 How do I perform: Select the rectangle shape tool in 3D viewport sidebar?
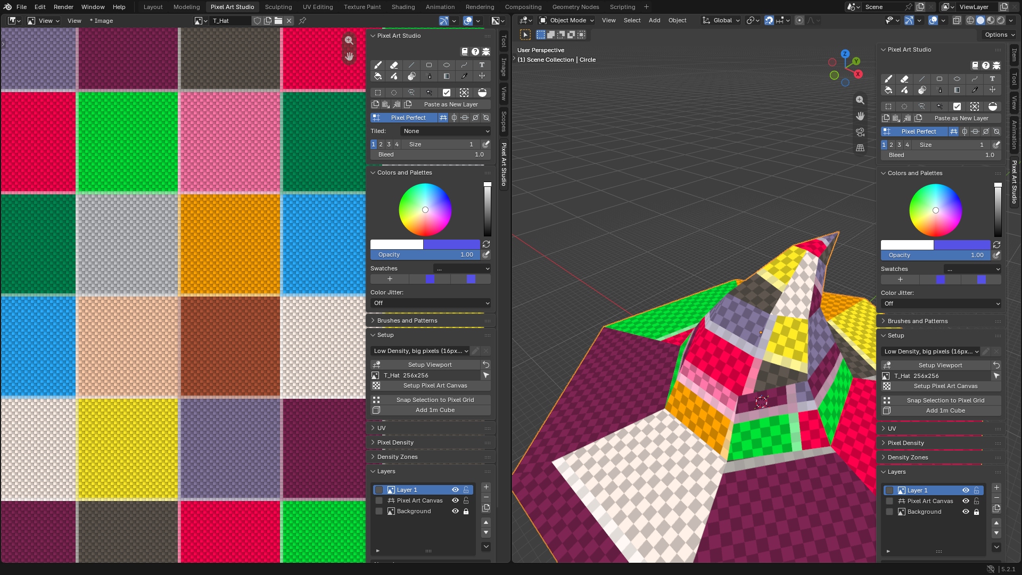[939, 79]
